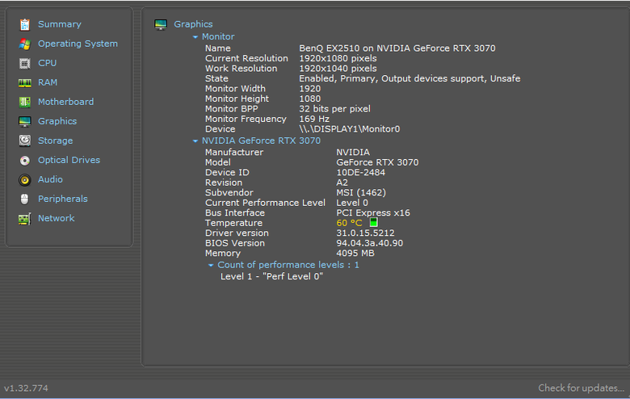Viewport: 630px width, 399px height.
Task: Click the Subvendor MSI (1462) value
Action: coord(361,192)
